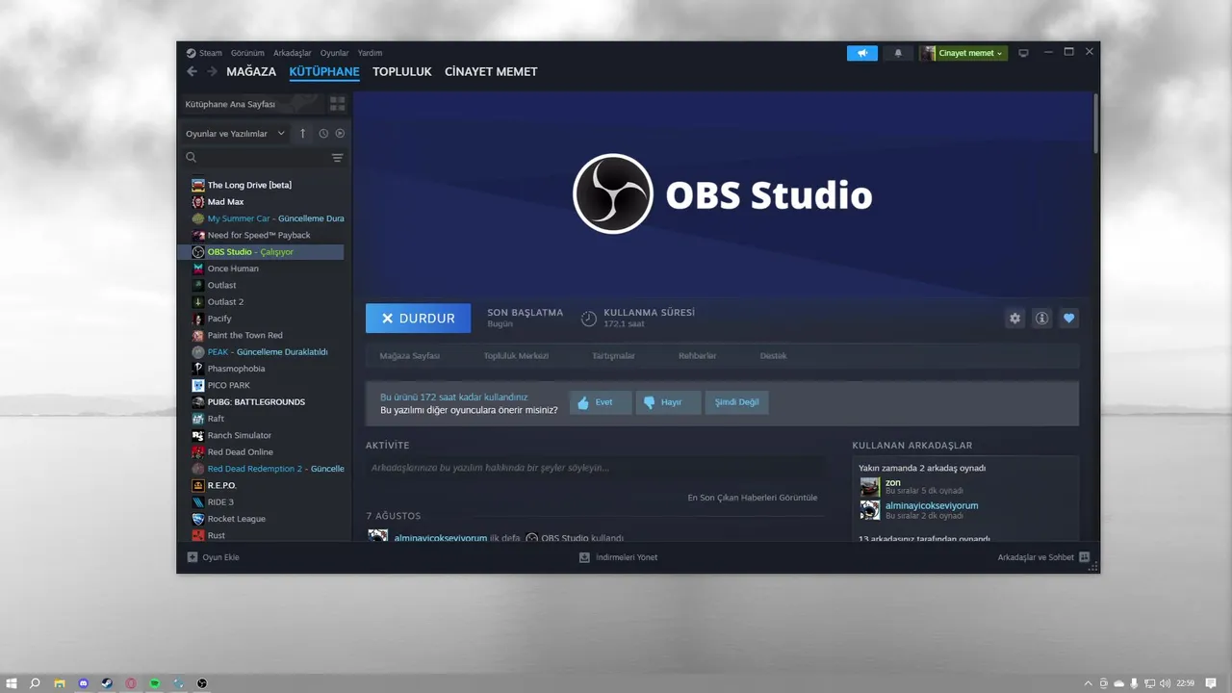Image resolution: width=1232 pixels, height=693 pixels.
Task: Go back with the left arrow
Action: pyautogui.click(x=192, y=71)
